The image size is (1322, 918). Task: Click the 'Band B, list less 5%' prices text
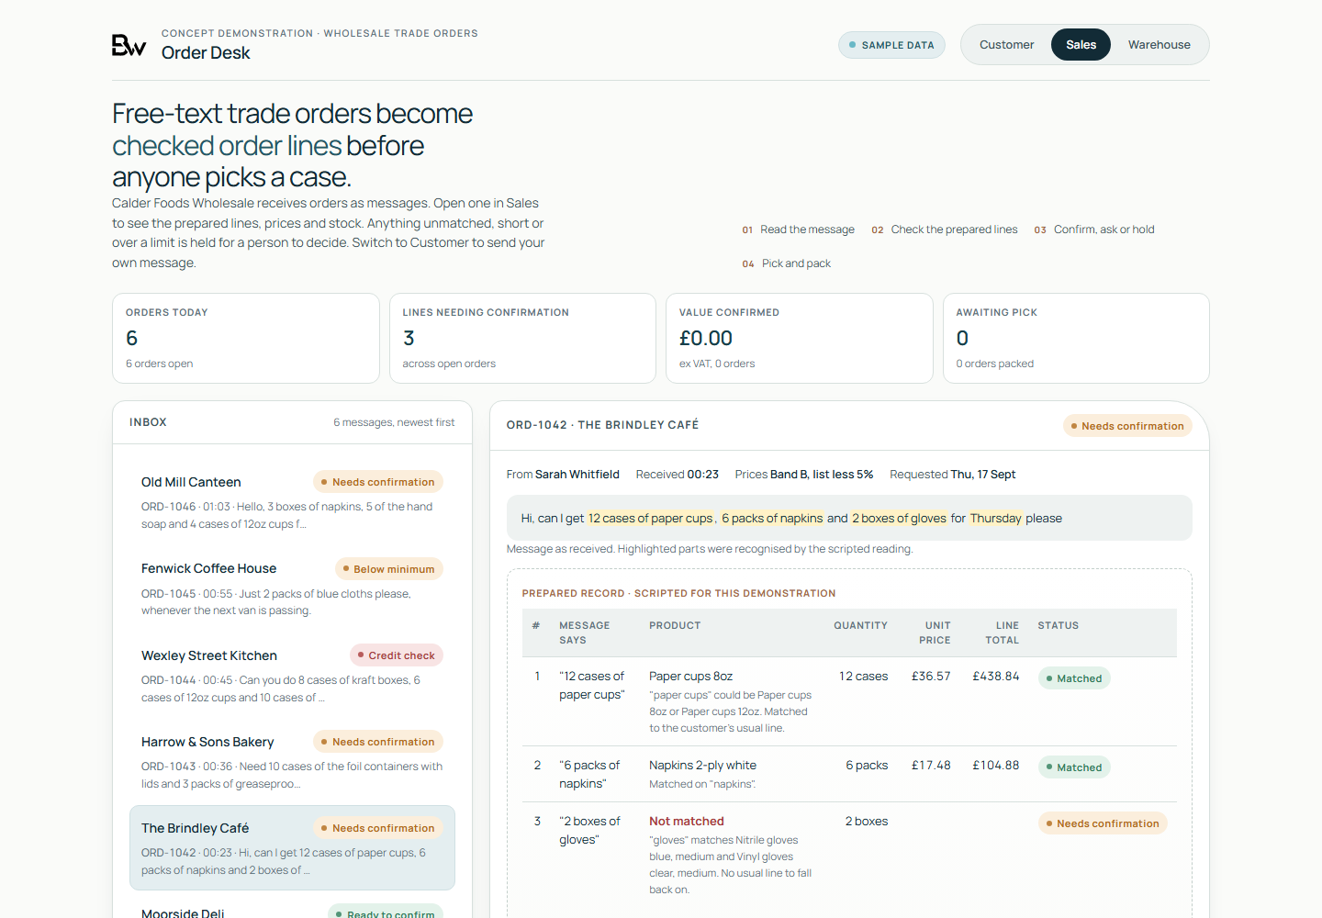click(x=822, y=475)
